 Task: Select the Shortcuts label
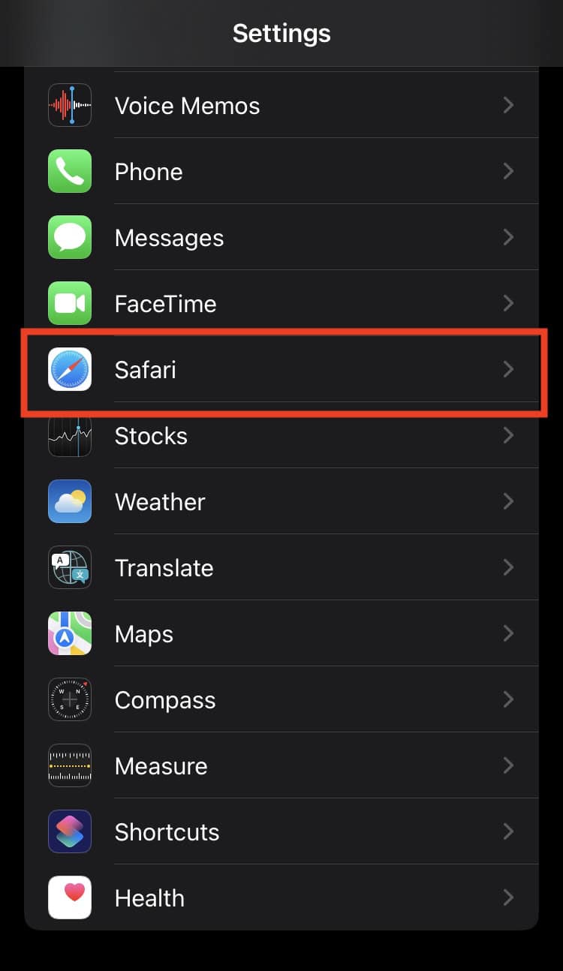pos(167,832)
